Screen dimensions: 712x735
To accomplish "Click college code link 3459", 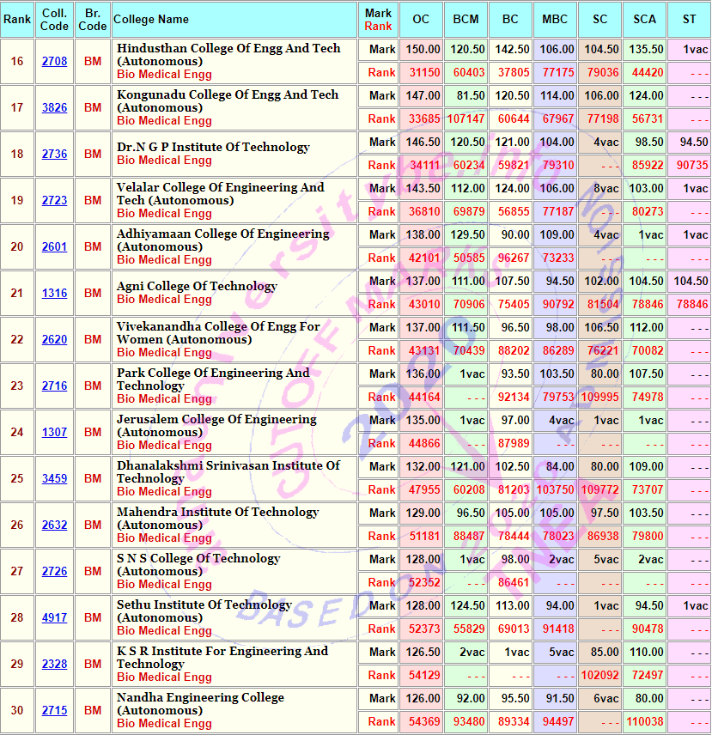I will point(54,479).
